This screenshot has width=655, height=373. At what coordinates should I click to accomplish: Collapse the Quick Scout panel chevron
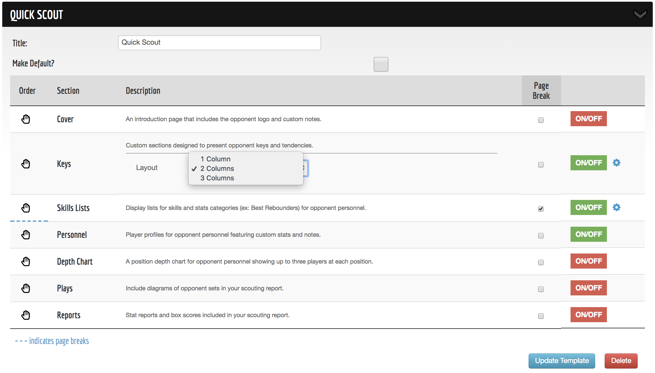coord(640,14)
